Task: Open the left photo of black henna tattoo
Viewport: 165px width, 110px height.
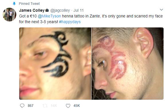Action: (x=55, y=63)
